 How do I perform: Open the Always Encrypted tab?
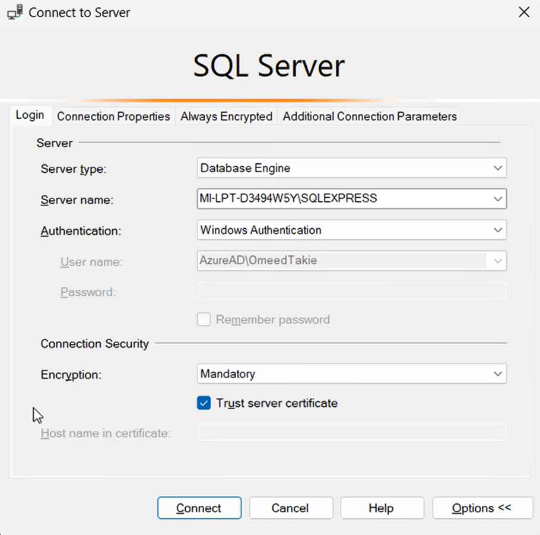click(226, 116)
